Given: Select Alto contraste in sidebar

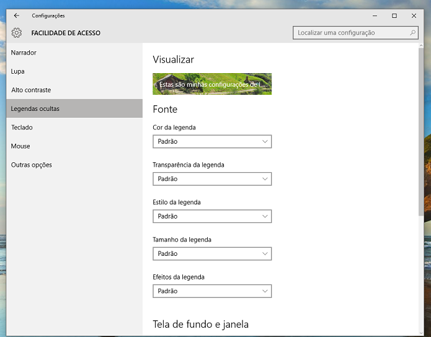Looking at the screenshot, I should point(74,90).
